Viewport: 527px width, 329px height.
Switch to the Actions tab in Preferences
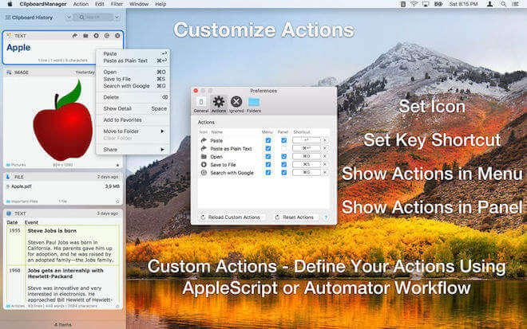(x=219, y=104)
